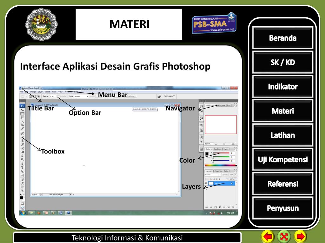Open the Referensi section
This screenshot has width=325, height=243.
[283, 184]
